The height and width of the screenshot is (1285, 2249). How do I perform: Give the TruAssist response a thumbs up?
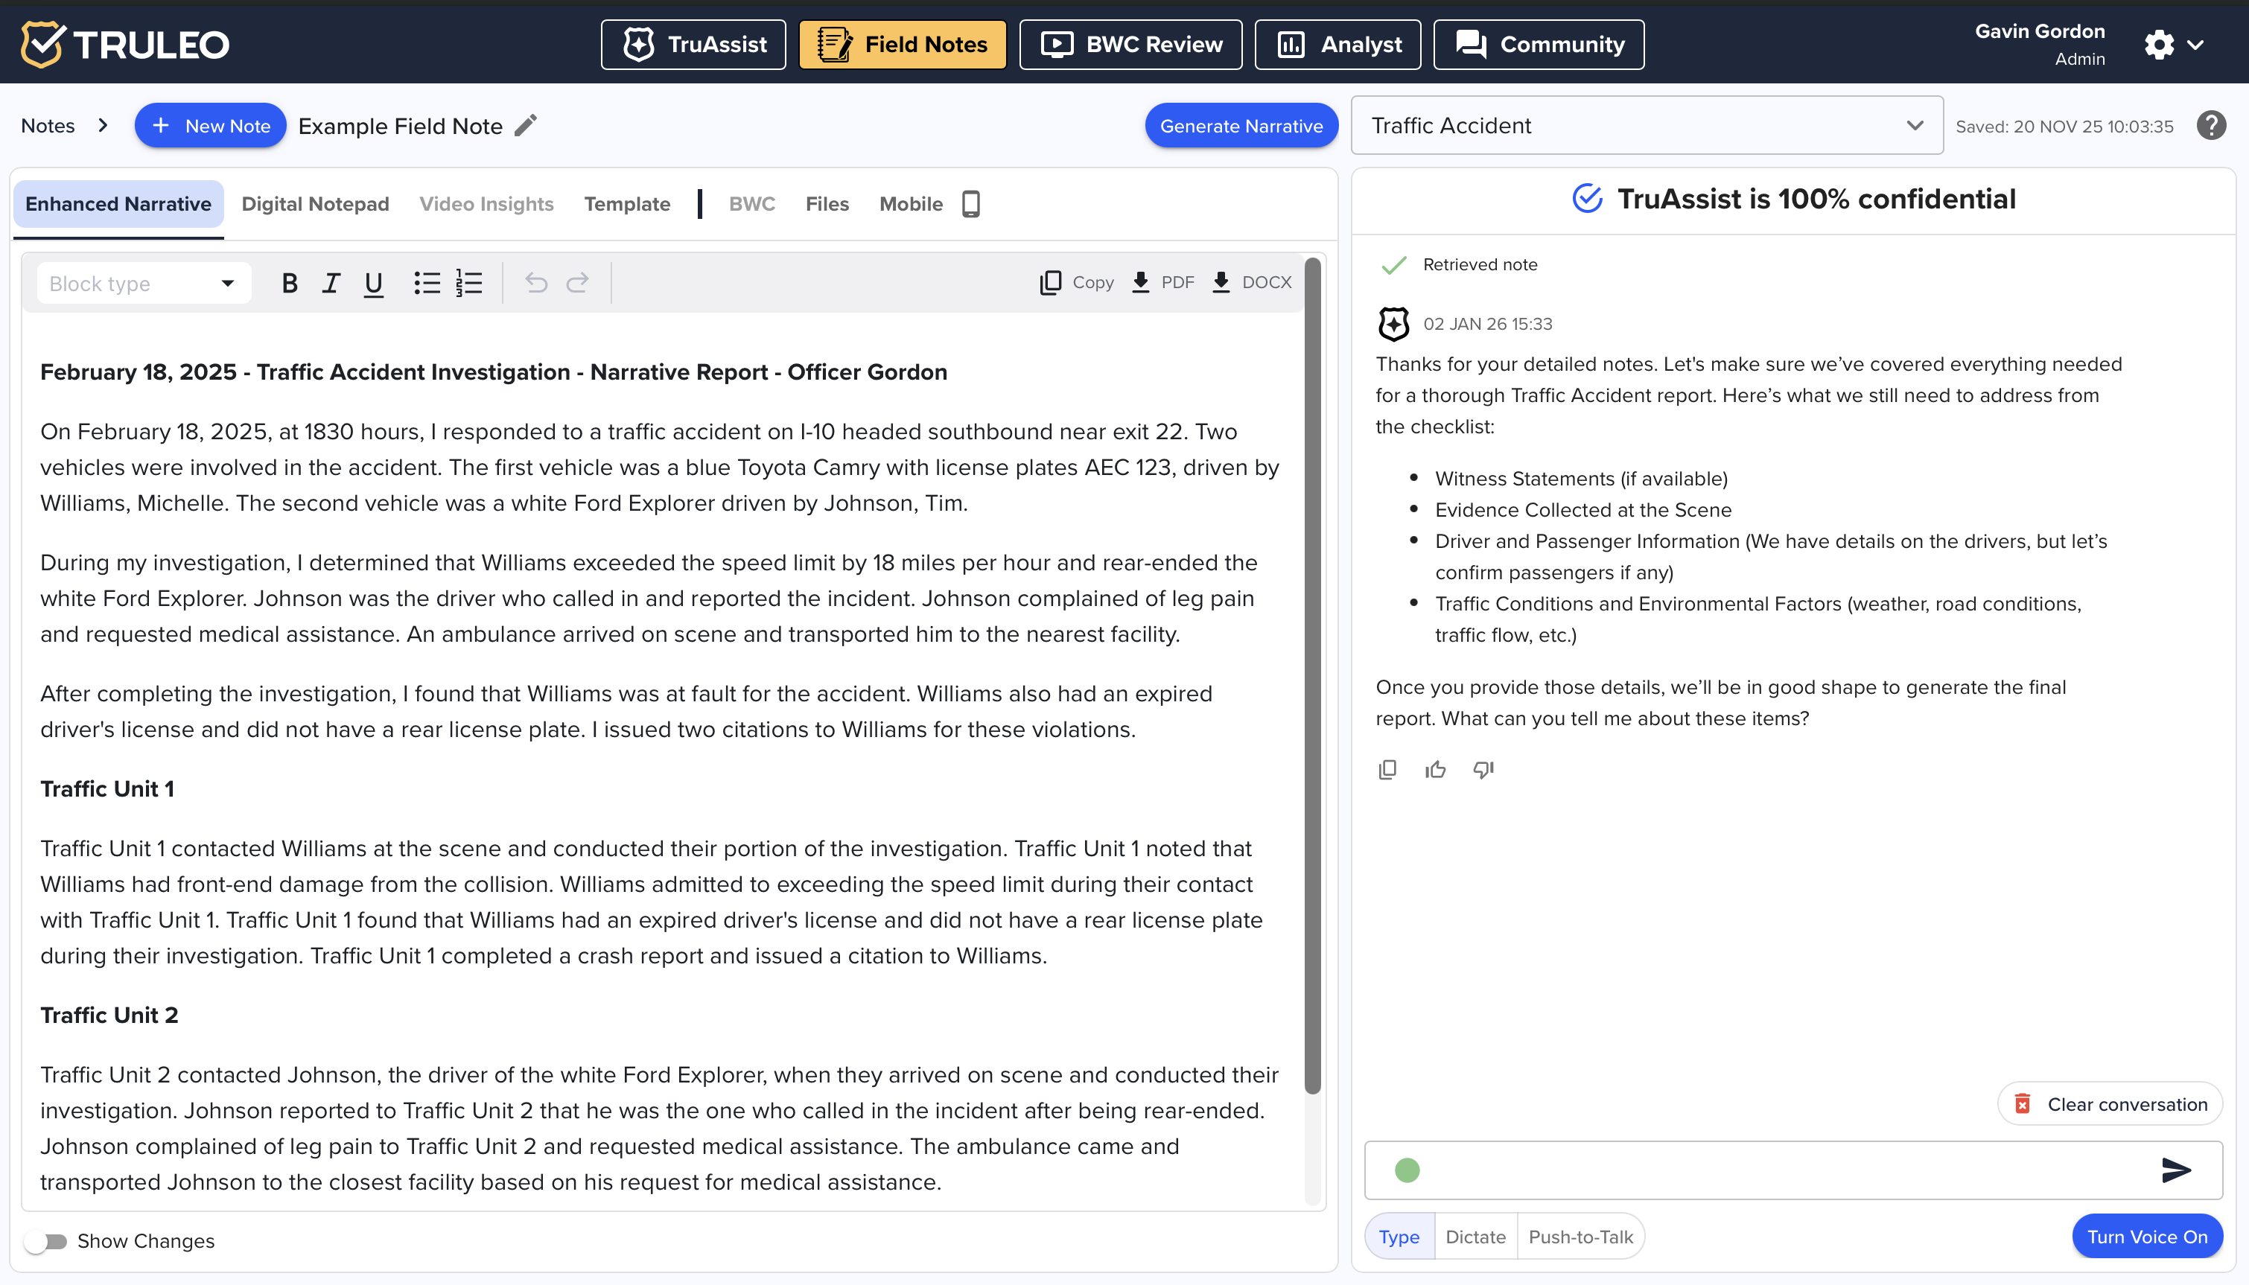tap(1435, 770)
